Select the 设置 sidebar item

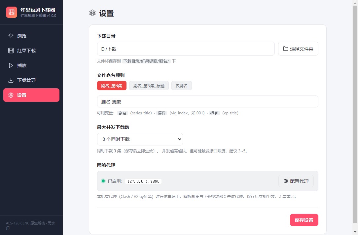click(31, 95)
